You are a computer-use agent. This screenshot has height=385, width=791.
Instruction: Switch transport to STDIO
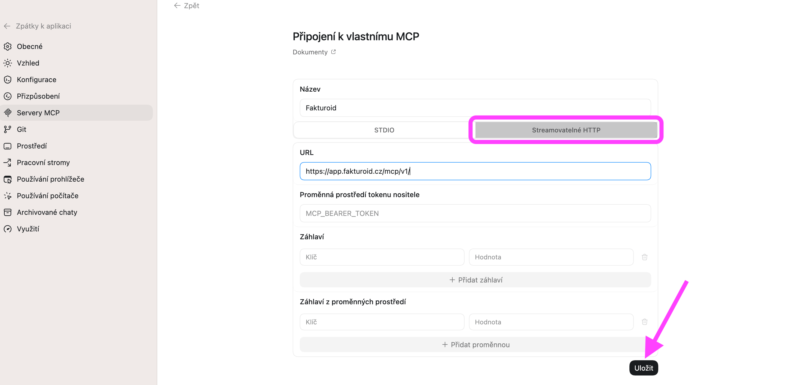coord(384,130)
